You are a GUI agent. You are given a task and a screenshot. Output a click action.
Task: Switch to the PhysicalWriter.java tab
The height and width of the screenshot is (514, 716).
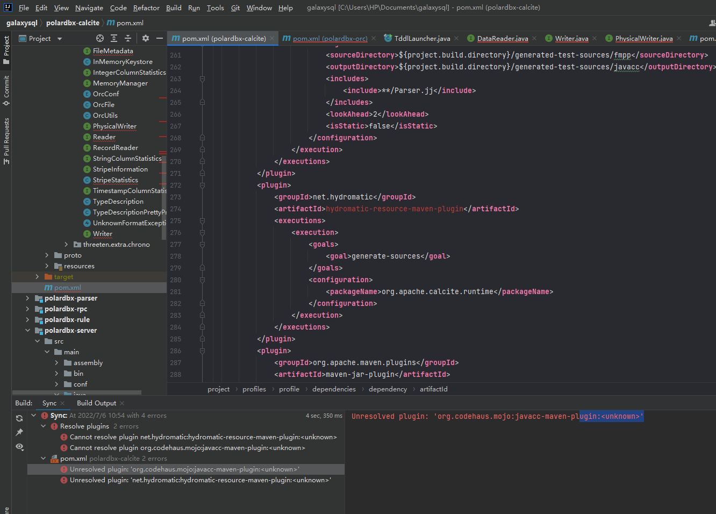pyautogui.click(x=644, y=38)
